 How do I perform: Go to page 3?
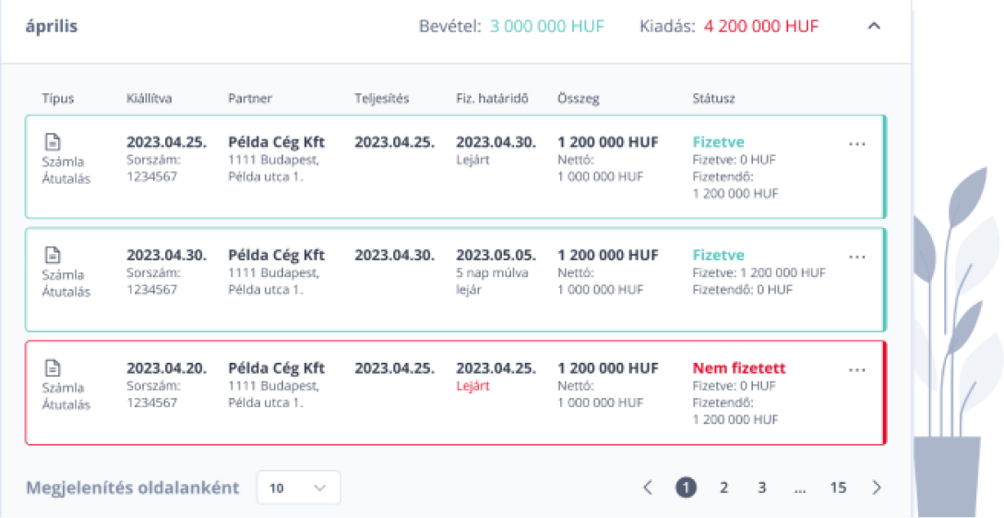762,488
